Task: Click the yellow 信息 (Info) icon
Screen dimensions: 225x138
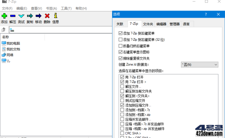Action: pos(56,15)
